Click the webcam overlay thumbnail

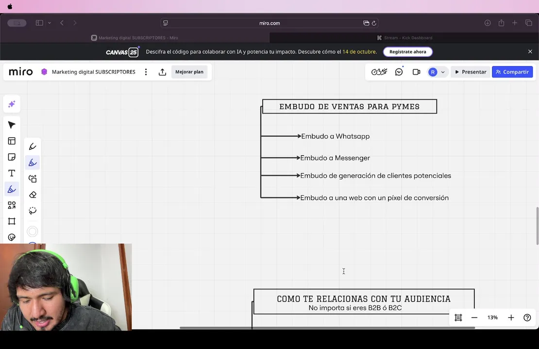[66, 287]
